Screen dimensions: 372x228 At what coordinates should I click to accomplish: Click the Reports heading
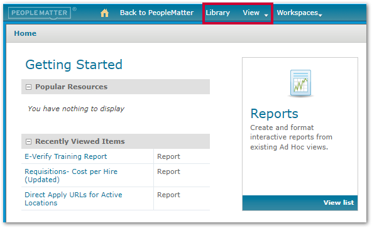274,114
